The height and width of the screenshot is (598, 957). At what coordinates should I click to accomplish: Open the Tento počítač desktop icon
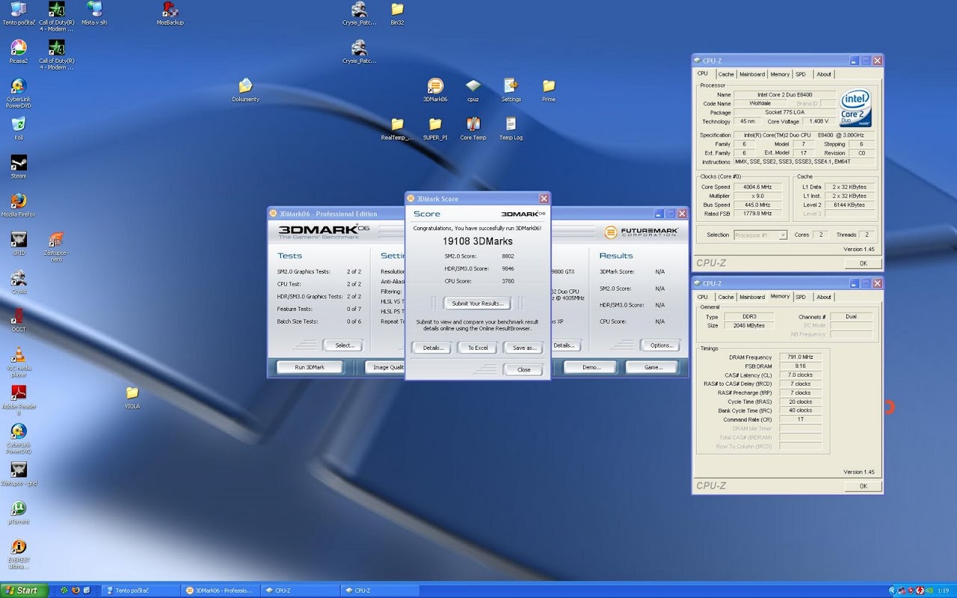19,13
